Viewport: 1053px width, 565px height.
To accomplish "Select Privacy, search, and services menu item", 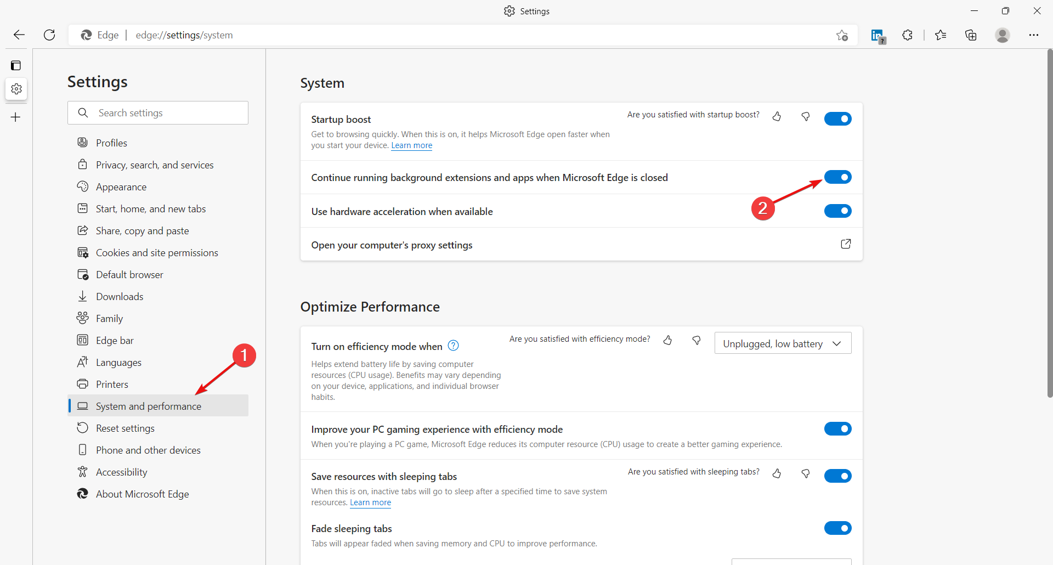I will tap(155, 165).
